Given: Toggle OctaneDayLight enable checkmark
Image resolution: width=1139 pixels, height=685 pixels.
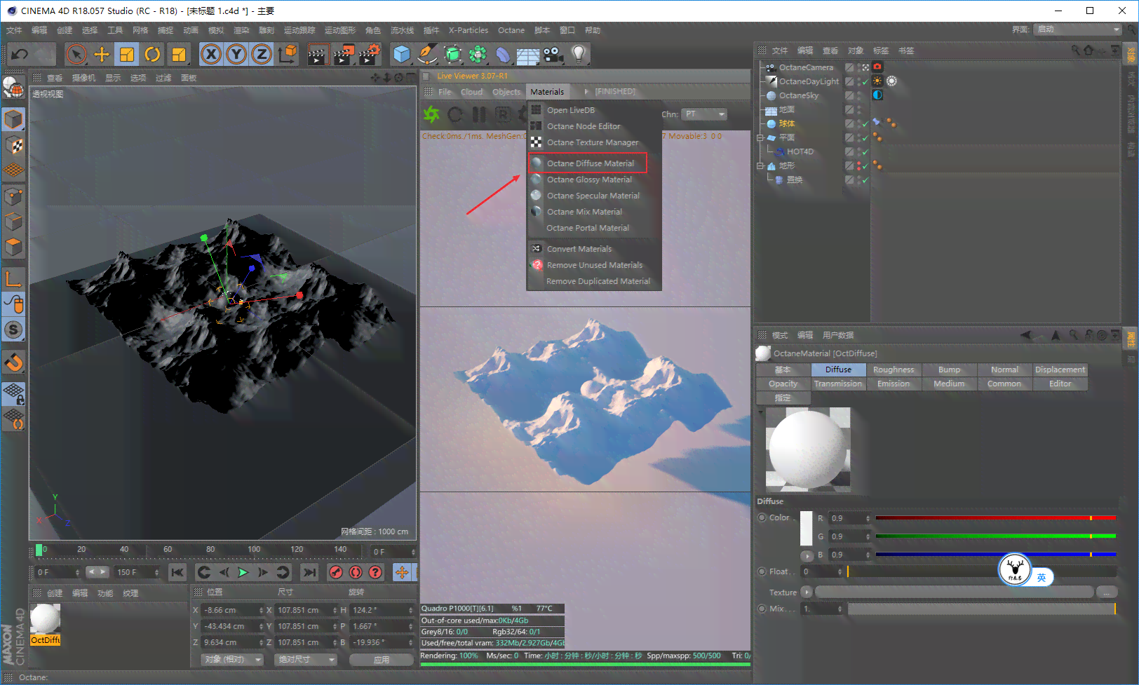Looking at the screenshot, I should 865,81.
